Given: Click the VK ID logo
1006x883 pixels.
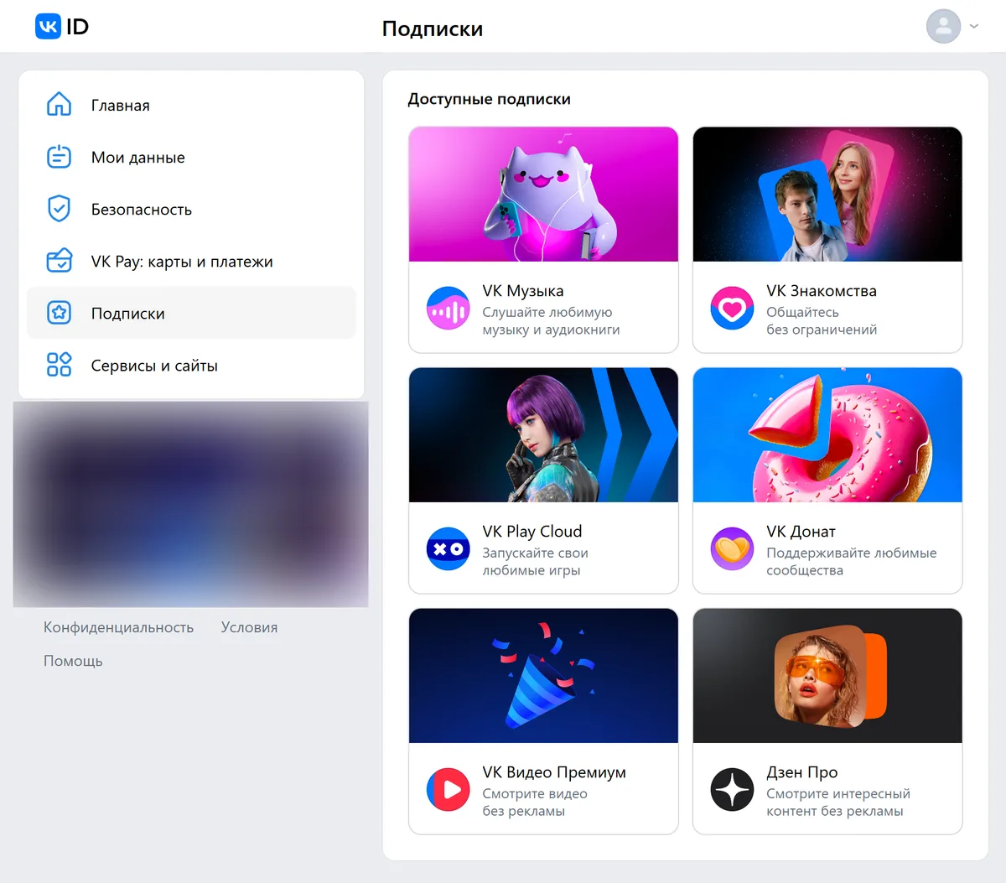Looking at the screenshot, I should (62, 27).
